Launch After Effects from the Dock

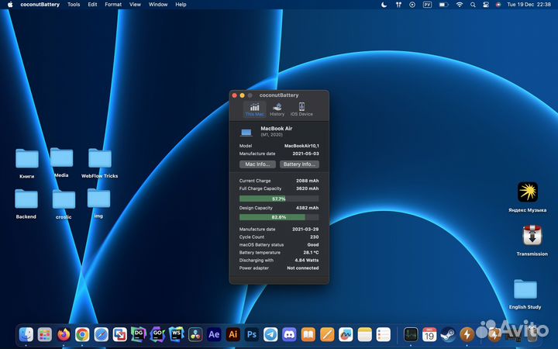tap(214, 334)
